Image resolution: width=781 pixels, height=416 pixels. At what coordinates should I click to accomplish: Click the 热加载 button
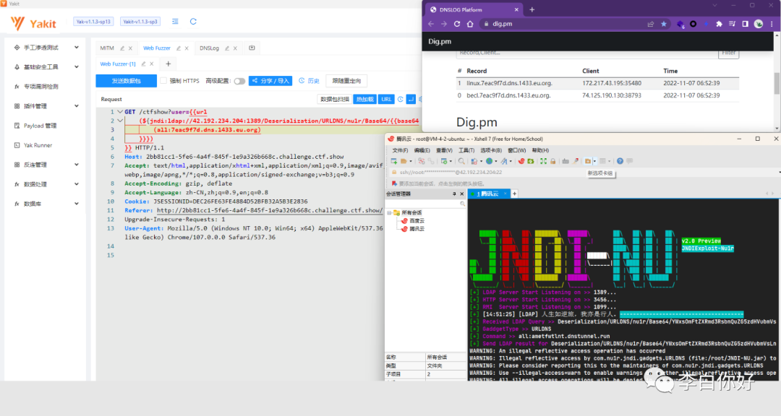[364, 99]
